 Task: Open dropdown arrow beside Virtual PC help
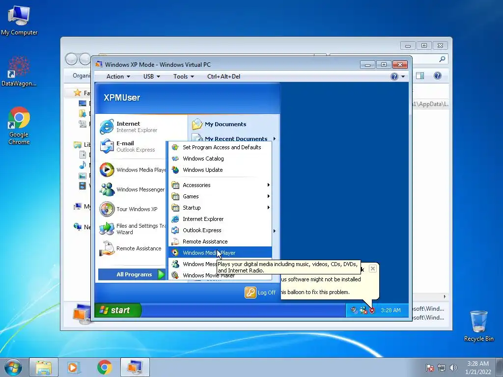pos(403,77)
